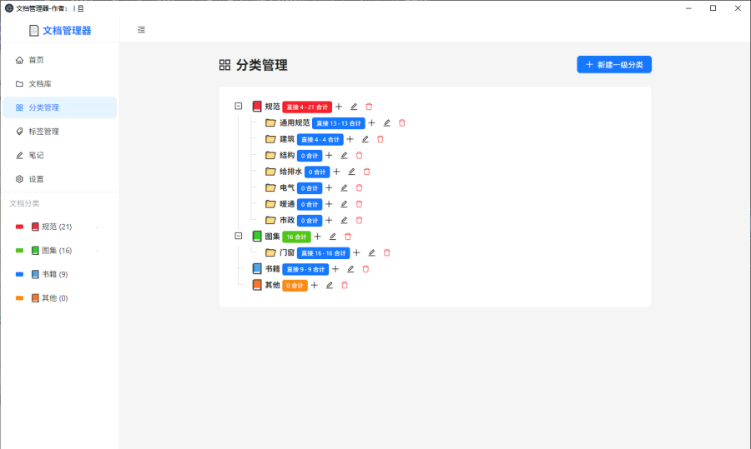Add subcategory under 给排水
Screen dimensions: 751x449
336,172
